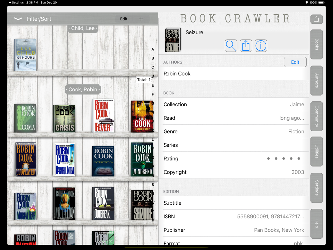Tap Edit button beside AUTHORS
333x250 pixels.
(x=295, y=62)
